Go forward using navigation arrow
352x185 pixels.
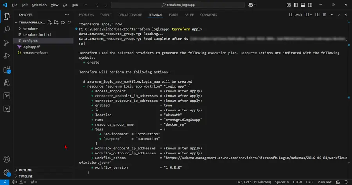(105, 5)
